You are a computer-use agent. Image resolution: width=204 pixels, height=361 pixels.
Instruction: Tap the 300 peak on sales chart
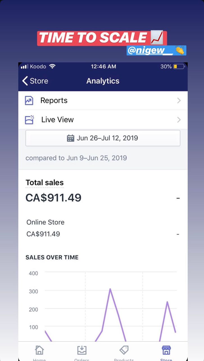click(110, 289)
